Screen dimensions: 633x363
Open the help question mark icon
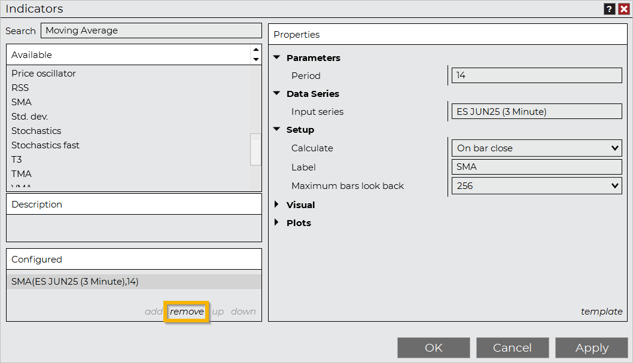(x=609, y=9)
